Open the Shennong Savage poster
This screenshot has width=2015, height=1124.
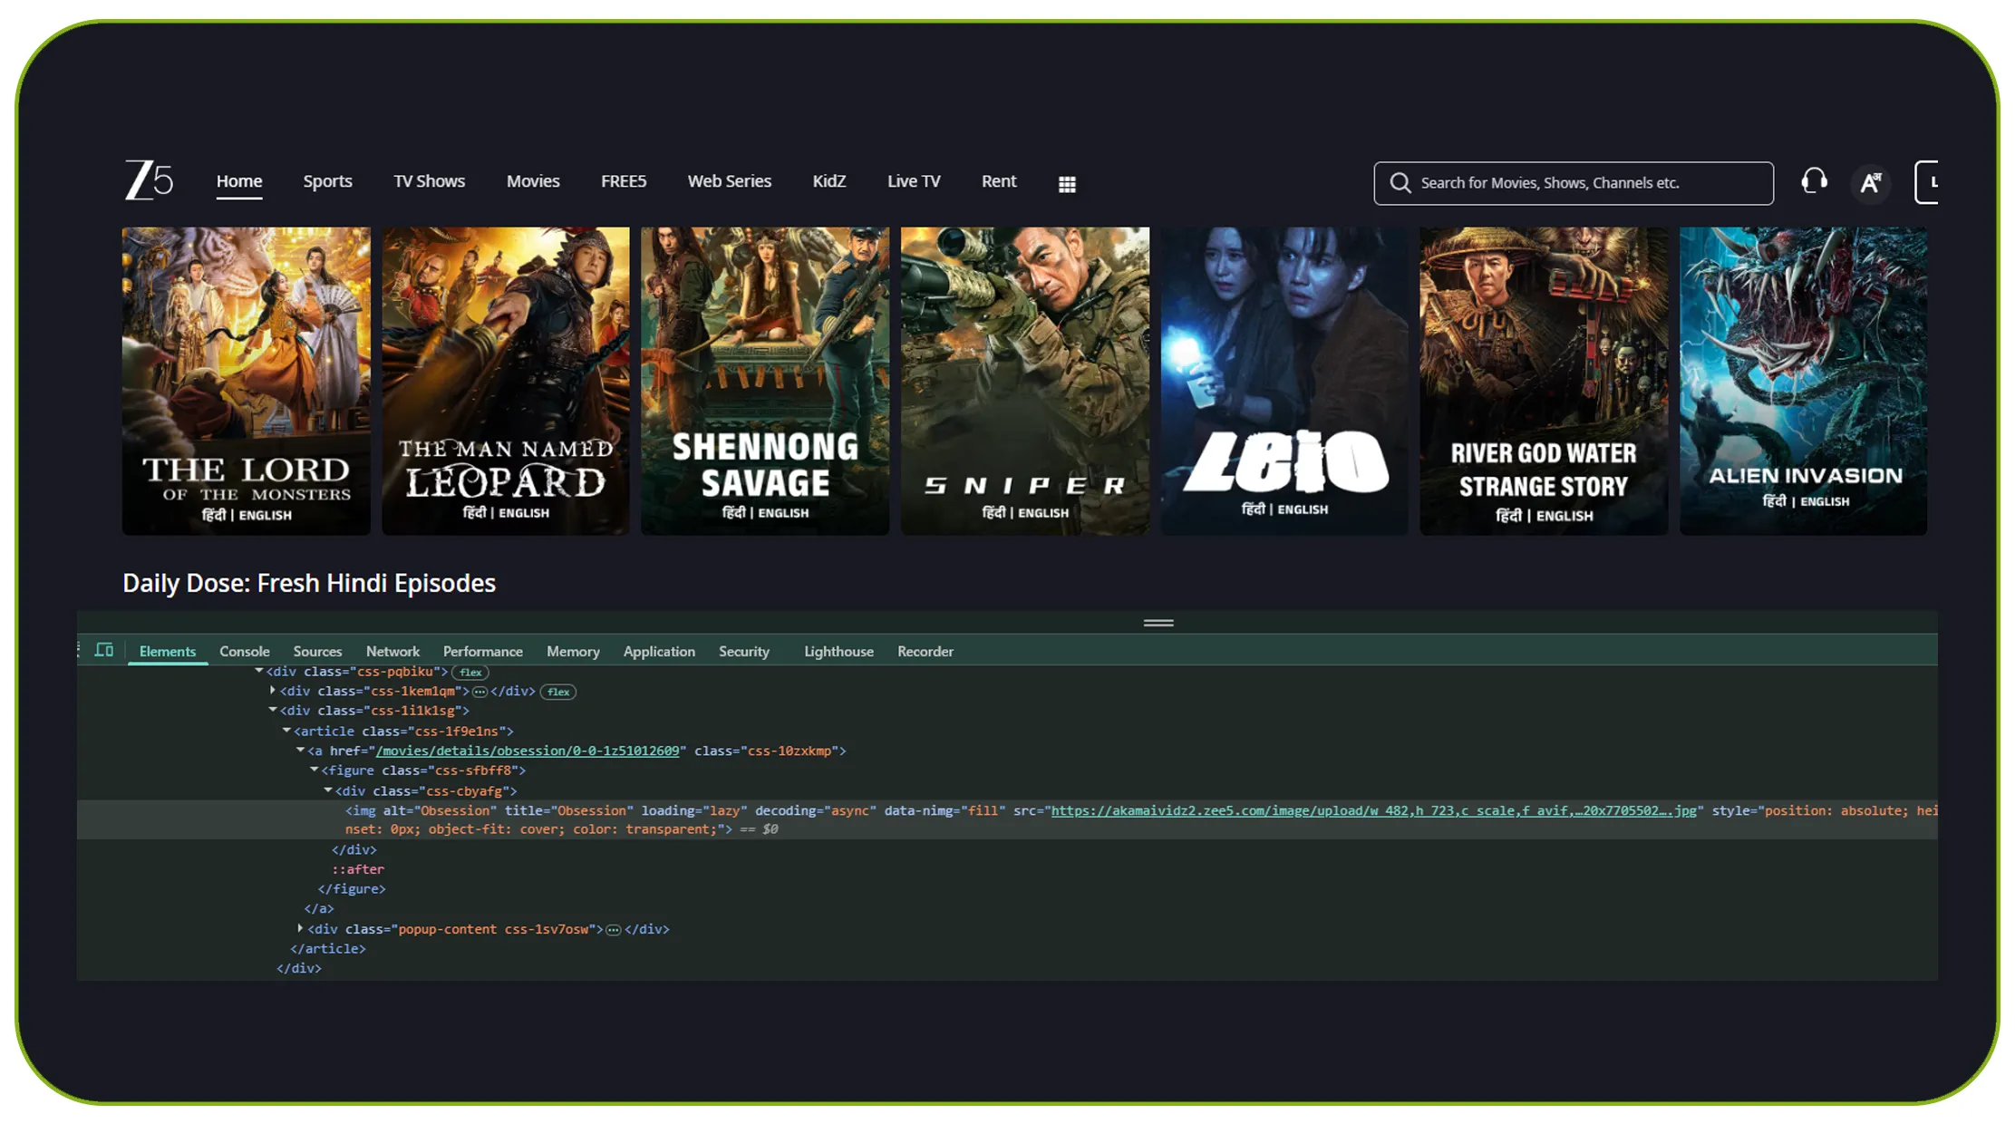pos(765,381)
